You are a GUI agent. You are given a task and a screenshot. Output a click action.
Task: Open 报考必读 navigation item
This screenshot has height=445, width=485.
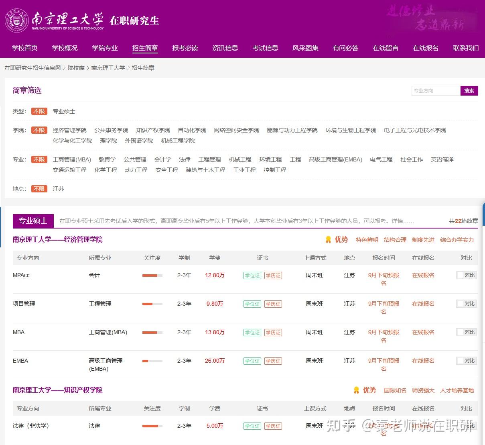point(185,48)
